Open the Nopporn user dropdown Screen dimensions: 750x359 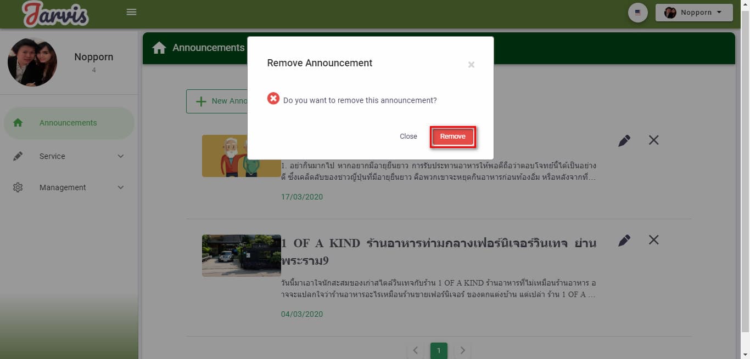(694, 13)
